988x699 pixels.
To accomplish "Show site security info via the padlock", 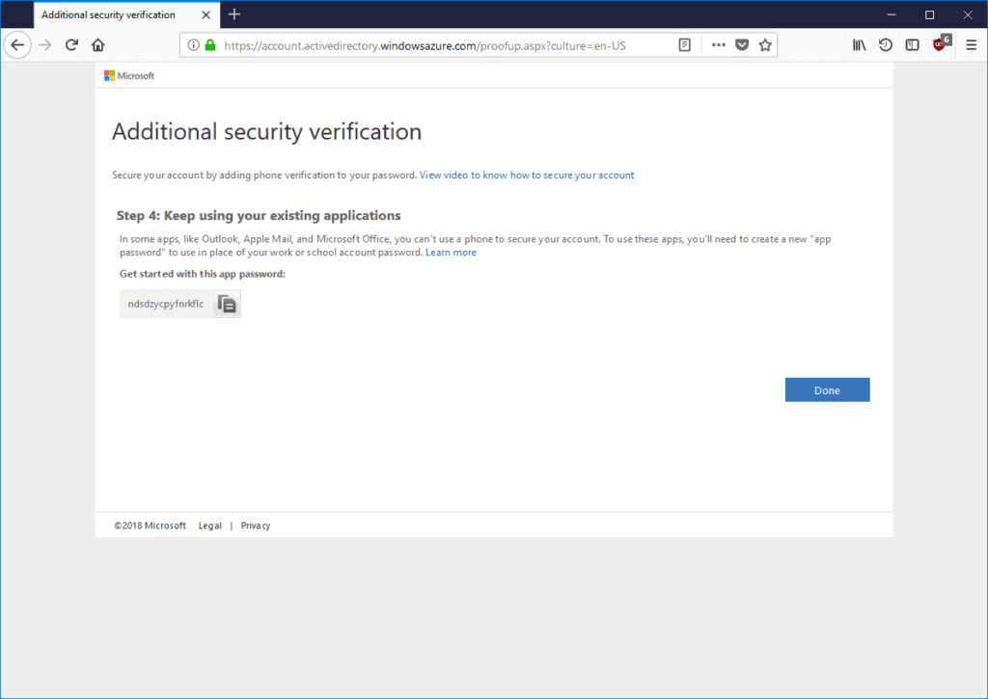I will click(211, 44).
